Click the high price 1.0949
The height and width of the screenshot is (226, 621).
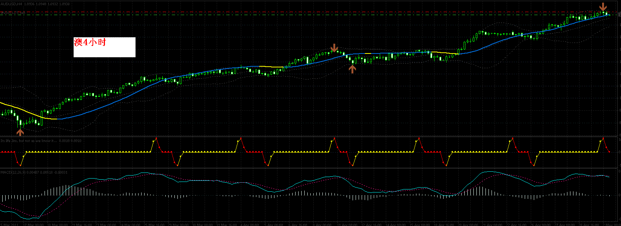[41, 4]
